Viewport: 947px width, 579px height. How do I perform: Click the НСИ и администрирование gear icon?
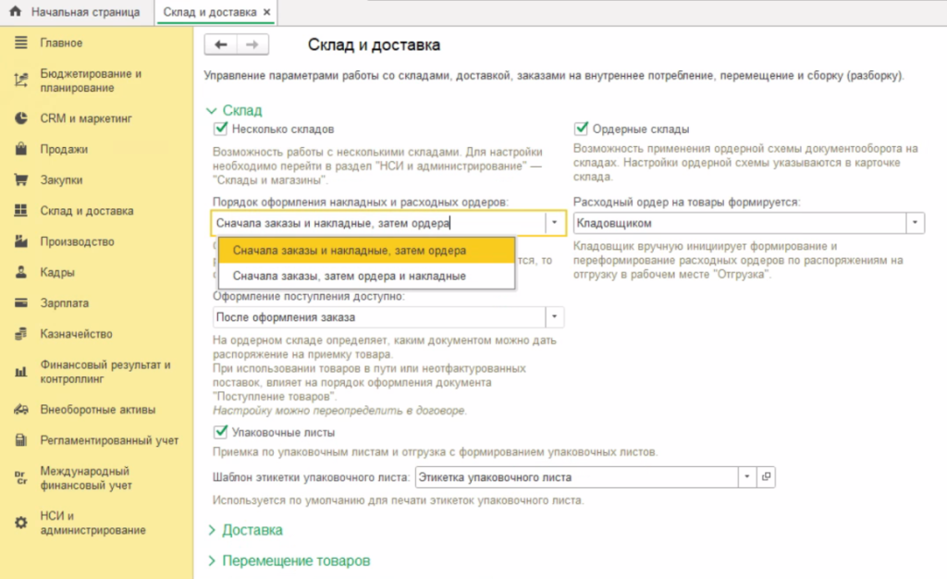20,523
